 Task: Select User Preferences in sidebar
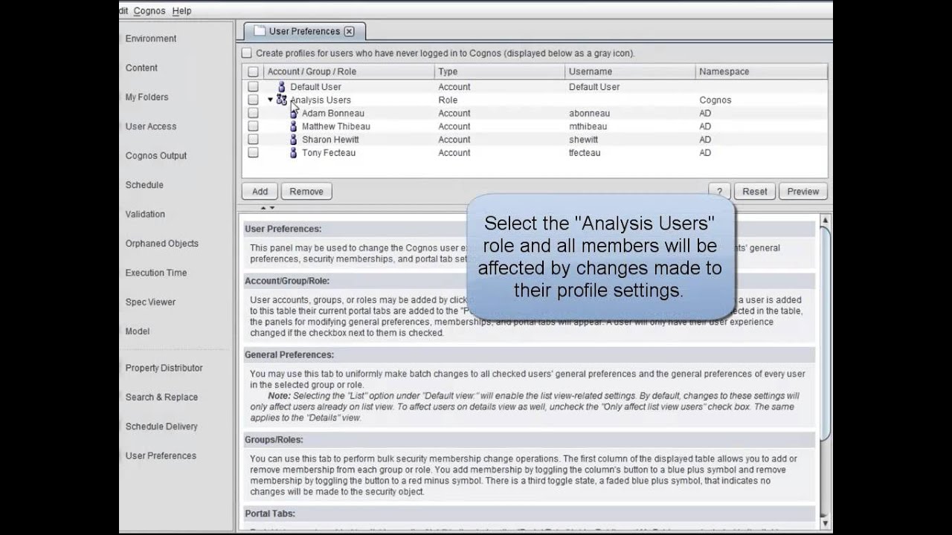tap(161, 456)
